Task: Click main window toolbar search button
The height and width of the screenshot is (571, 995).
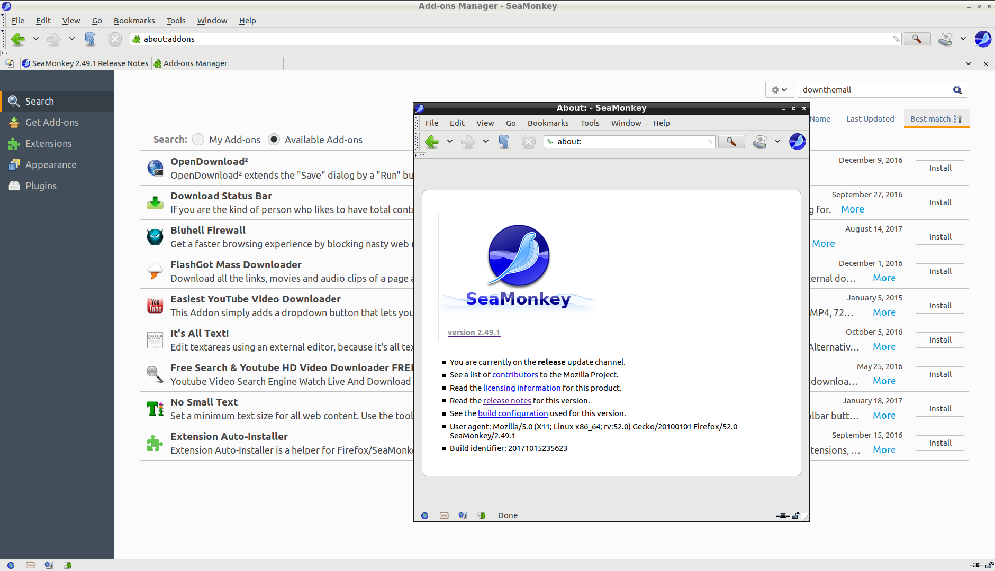Action: coord(917,39)
